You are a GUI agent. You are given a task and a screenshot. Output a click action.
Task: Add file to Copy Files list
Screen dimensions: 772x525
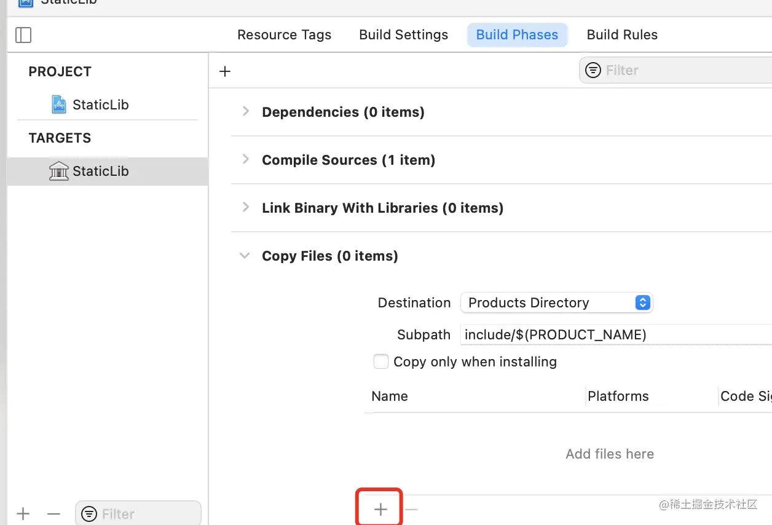[380, 509]
